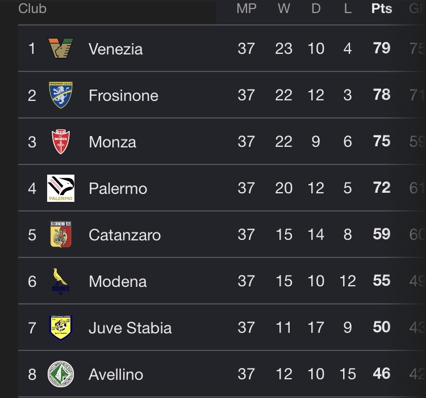426x398 pixels.
Task: Select the Monza team name
Action: [112, 142]
